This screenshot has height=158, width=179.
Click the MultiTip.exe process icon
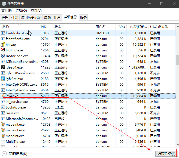point(3,141)
